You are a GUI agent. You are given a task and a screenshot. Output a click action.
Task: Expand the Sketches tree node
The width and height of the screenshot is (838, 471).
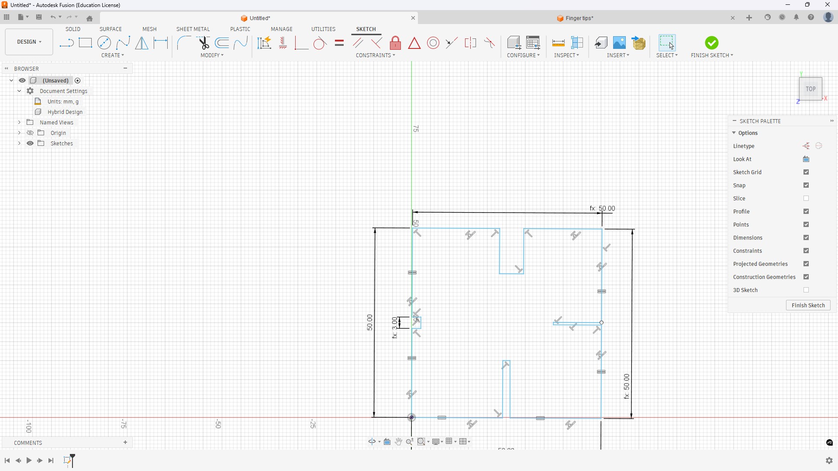coord(19,144)
